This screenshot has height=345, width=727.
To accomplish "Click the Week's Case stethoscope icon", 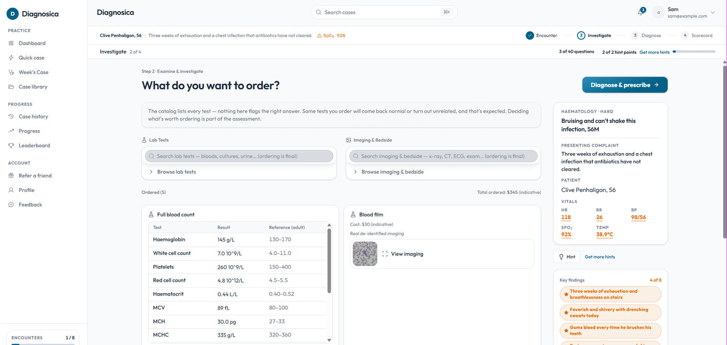I will click(x=12, y=72).
